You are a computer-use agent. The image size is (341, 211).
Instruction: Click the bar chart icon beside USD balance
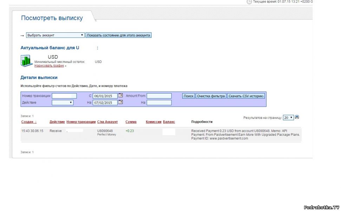[26, 60]
